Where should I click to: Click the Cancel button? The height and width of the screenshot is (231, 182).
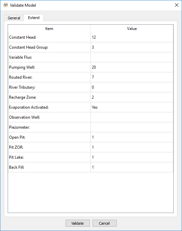click(104, 223)
